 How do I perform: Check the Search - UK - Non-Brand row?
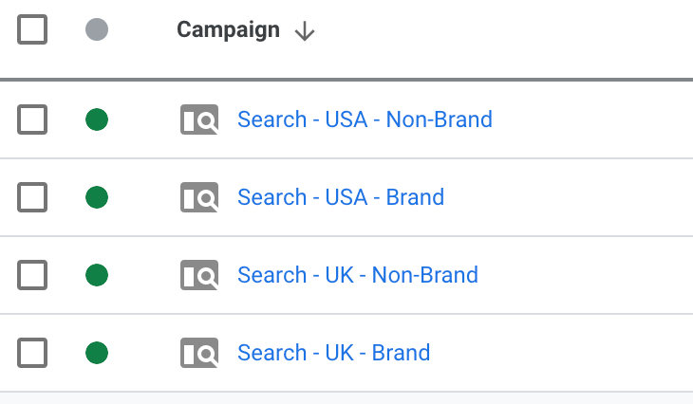tap(32, 275)
